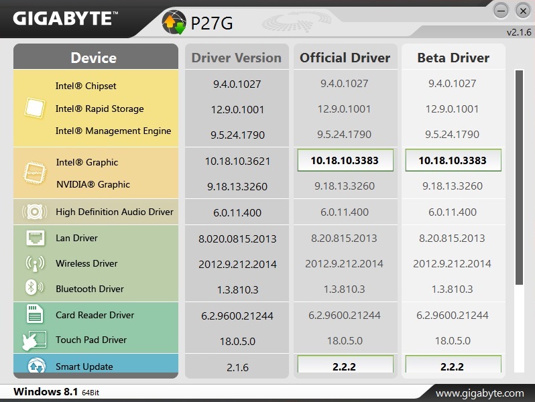Click the globe update icon beside P27G
Screen dimensions: 535x402
(x=173, y=24)
